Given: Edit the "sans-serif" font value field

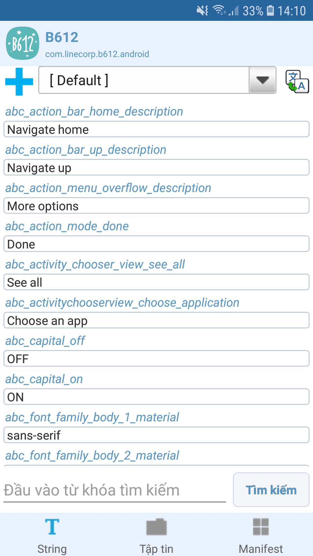Looking at the screenshot, I should point(156,435).
